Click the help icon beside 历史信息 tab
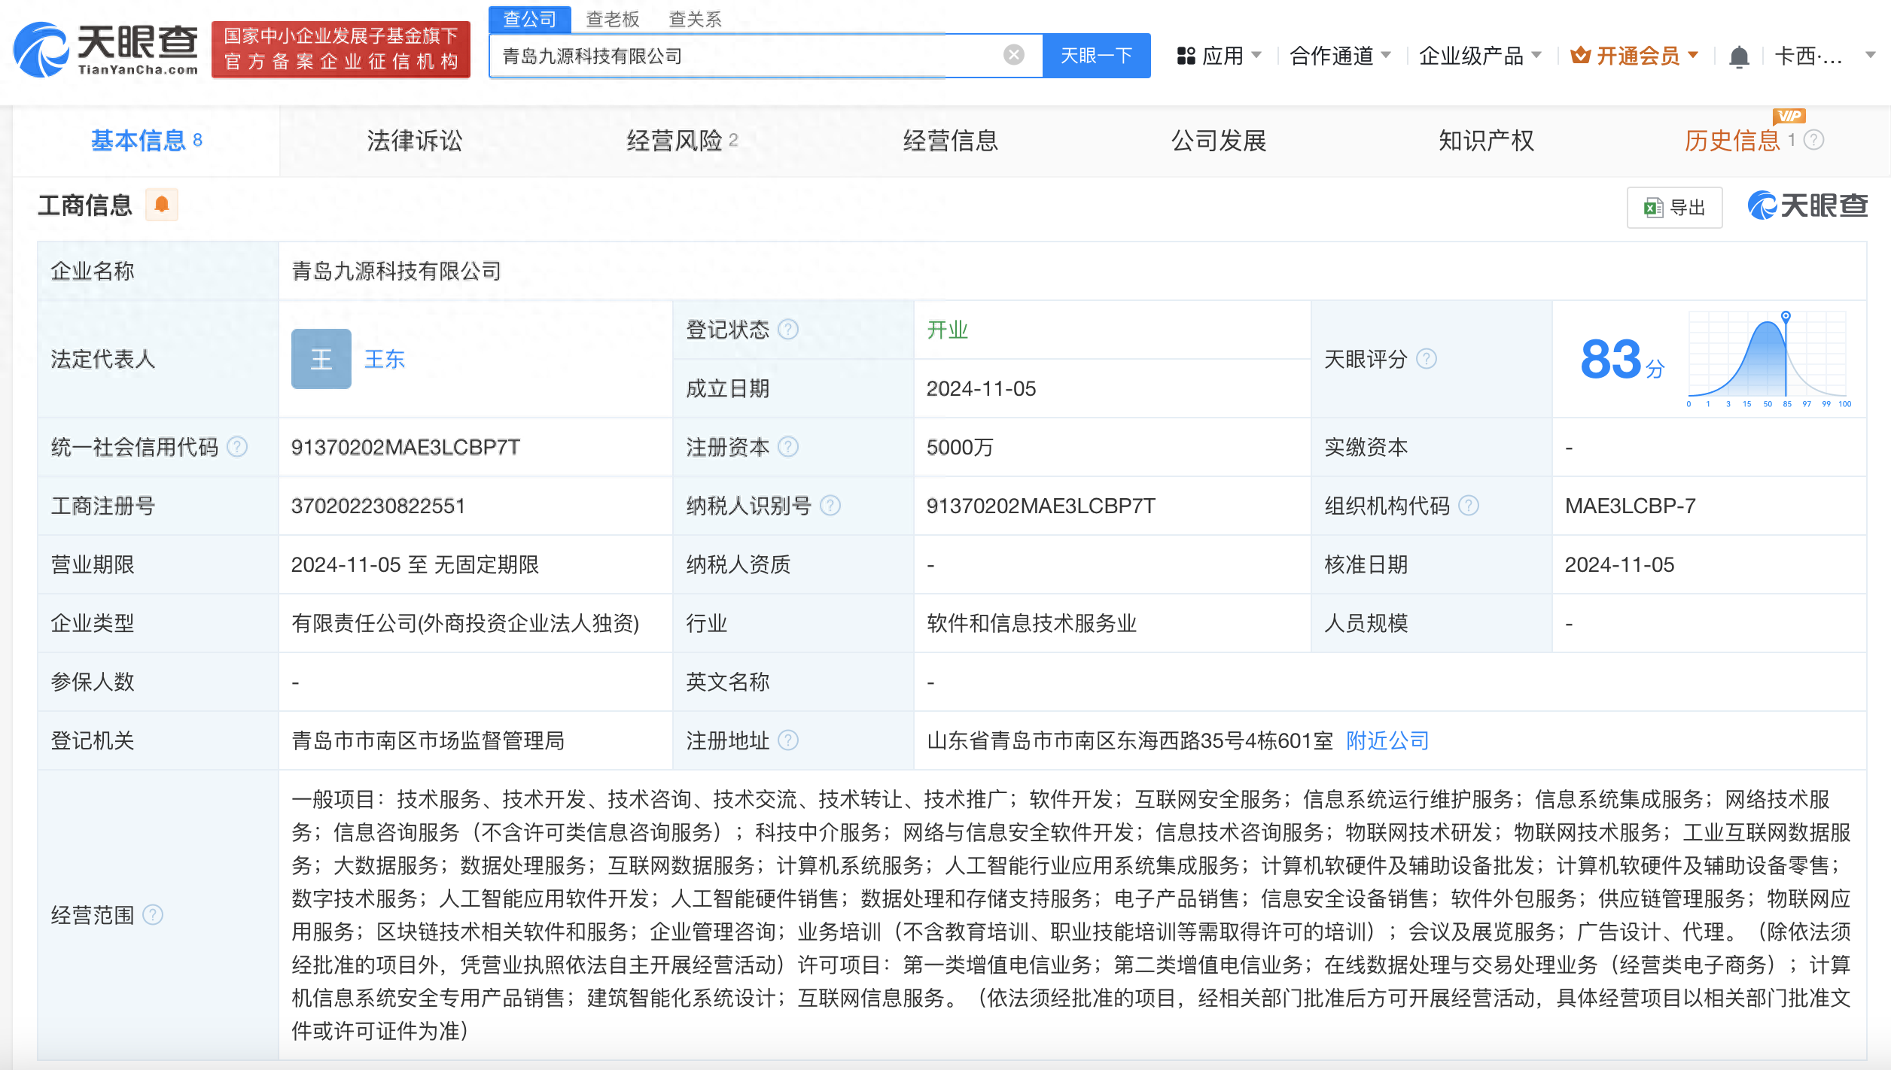 click(1814, 140)
